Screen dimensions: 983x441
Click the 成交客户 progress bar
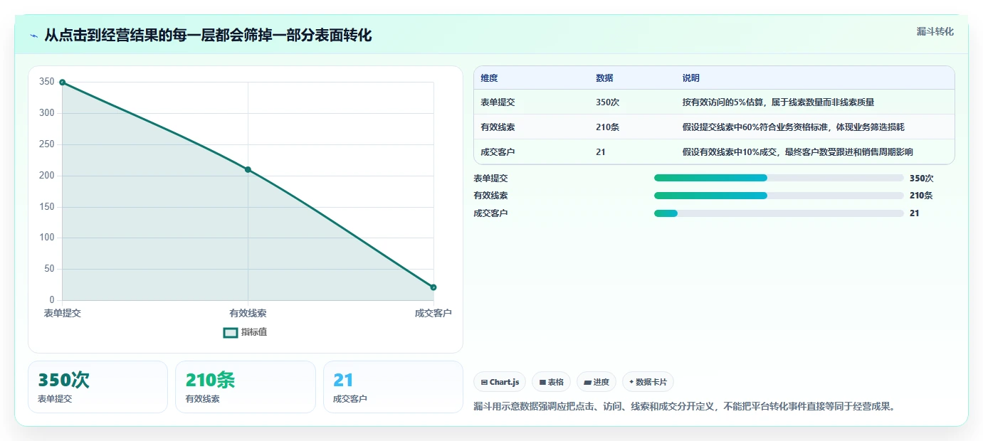coord(779,213)
